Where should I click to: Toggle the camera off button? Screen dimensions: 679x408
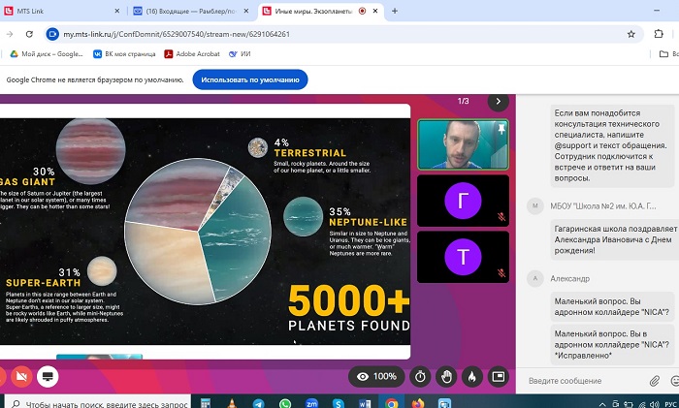pyautogui.click(x=19, y=376)
